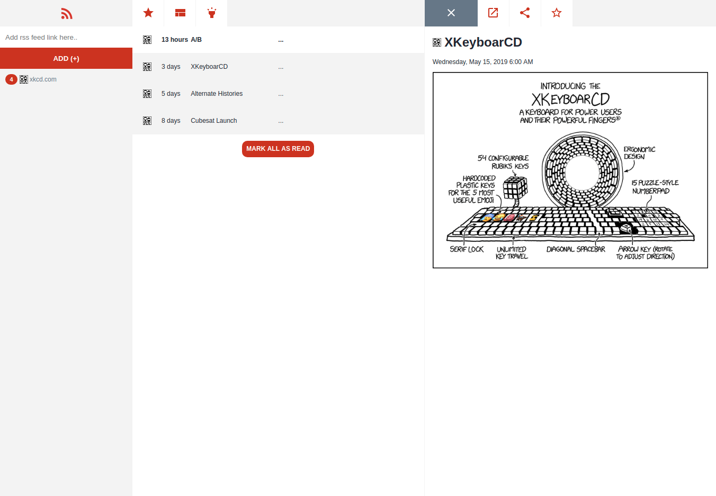Click MARK ALL AS READ button
The height and width of the screenshot is (496, 716).
[x=278, y=149]
